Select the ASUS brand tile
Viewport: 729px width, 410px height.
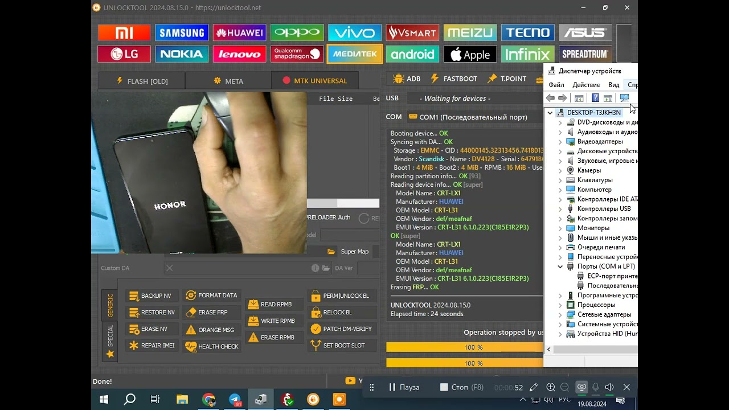click(x=585, y=32)
